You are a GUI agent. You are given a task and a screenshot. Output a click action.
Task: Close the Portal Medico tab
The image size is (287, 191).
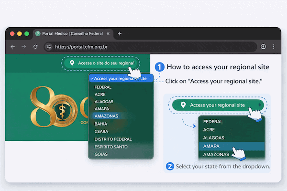coord(108,33)
